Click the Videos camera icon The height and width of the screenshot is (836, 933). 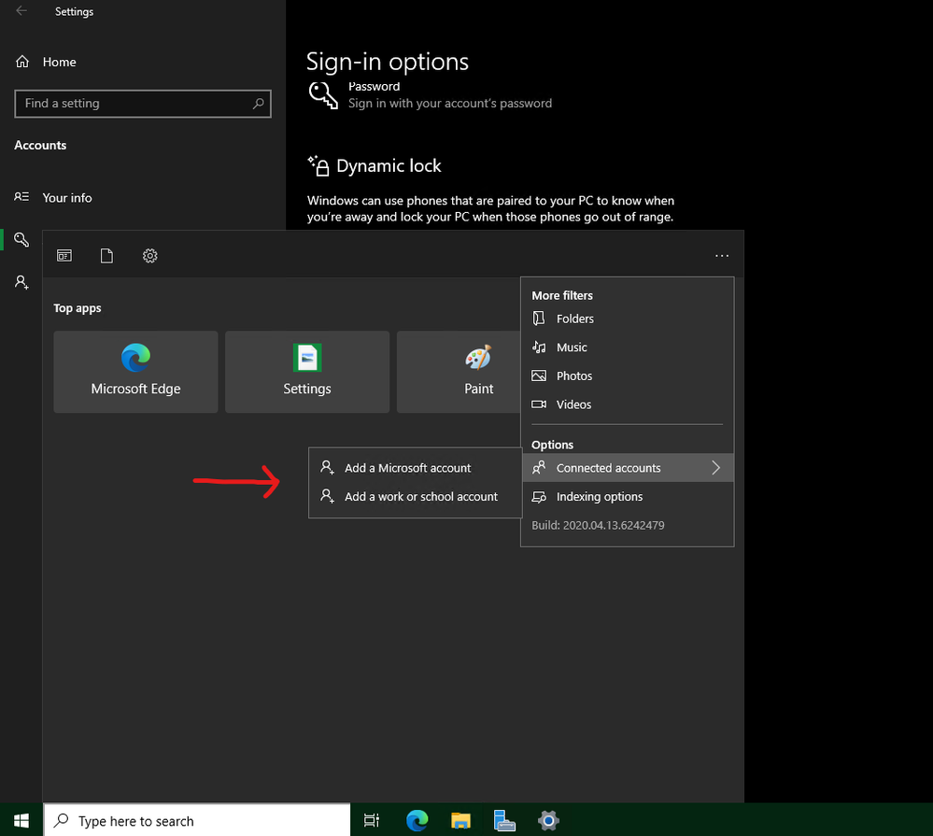(539, 404)
